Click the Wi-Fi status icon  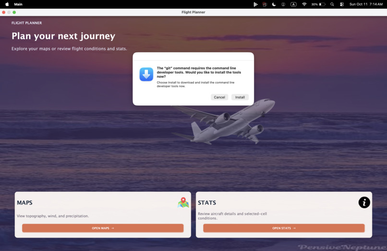pyautogui.click(x=304, y=4)
